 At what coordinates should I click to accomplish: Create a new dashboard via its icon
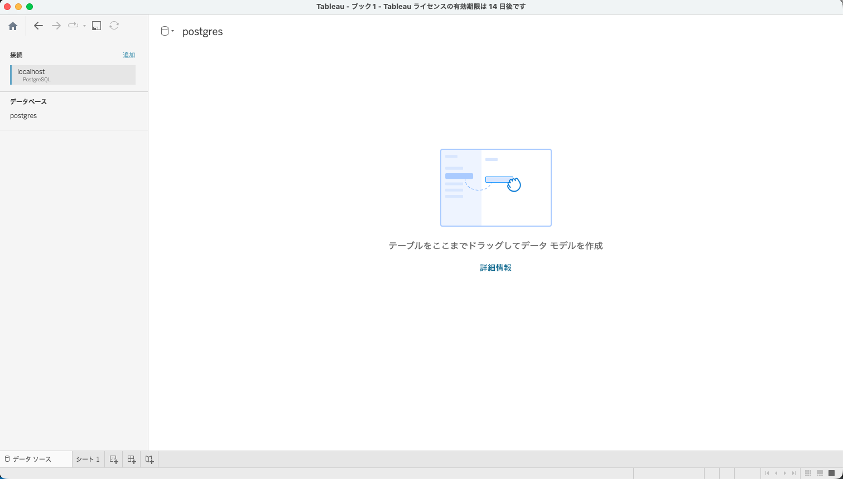coord(131,459)
